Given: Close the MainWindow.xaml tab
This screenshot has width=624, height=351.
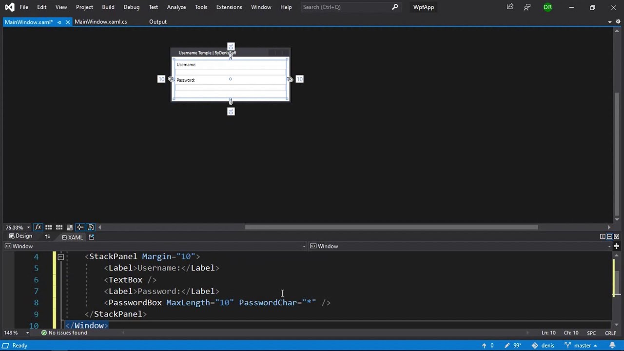Looking at the screenshot, I should point(68,22).
